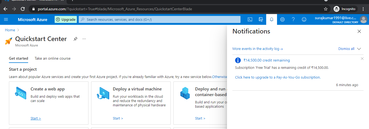Dismiss the credit remaining notification
Viewport: 369px width, 129px height.
coord(362,59)
